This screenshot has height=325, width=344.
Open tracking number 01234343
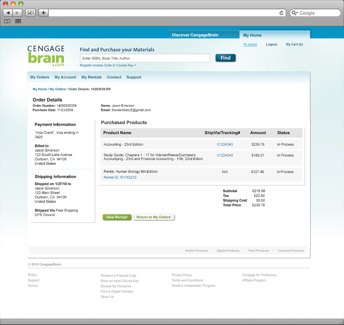[x=225, y=144]
